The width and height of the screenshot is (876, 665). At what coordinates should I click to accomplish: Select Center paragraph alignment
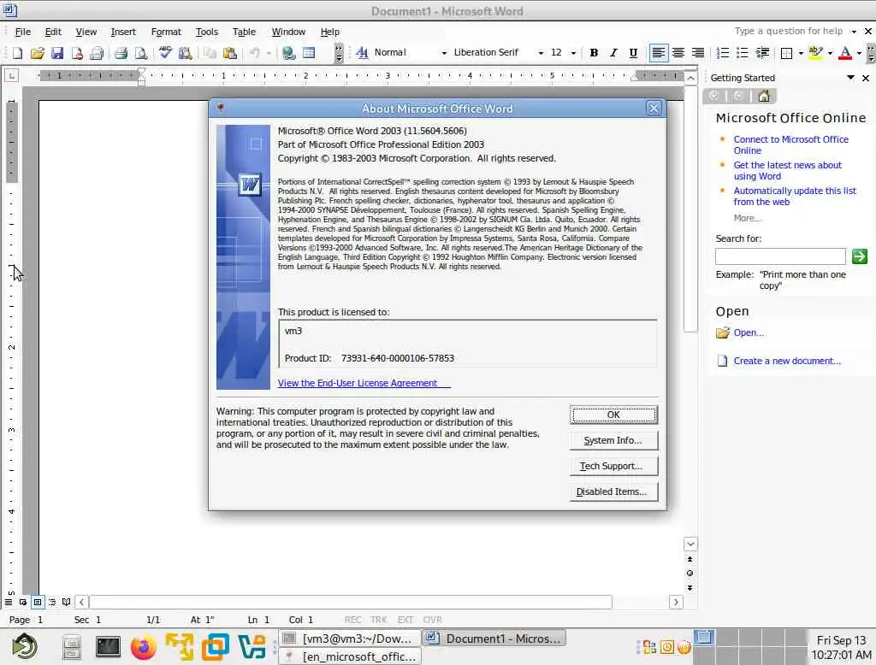click(678, 52)
